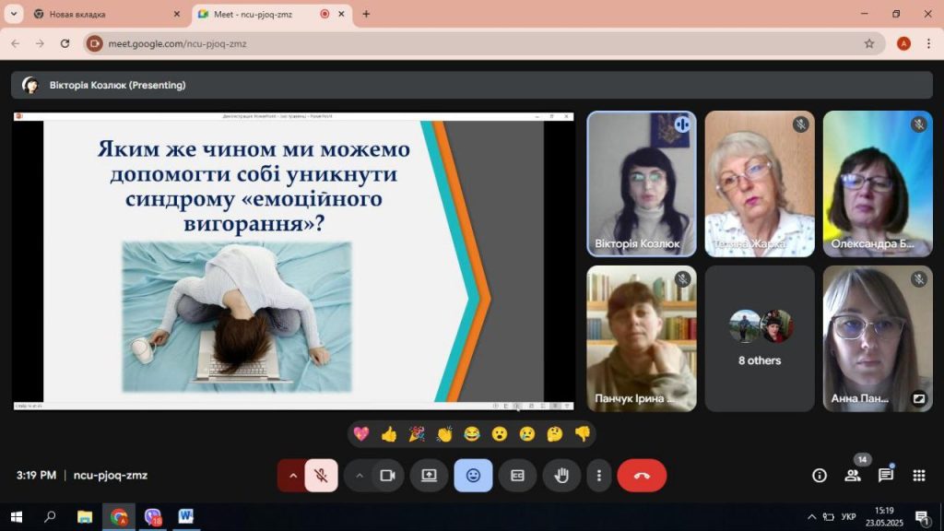Unmute the microphone in Meet
This screenshot has width=944, height=531.
(321, 476)
